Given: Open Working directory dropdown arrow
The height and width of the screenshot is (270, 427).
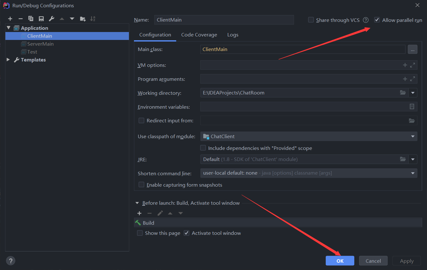Looking at the screenshot, I should (x=413, y=93).
